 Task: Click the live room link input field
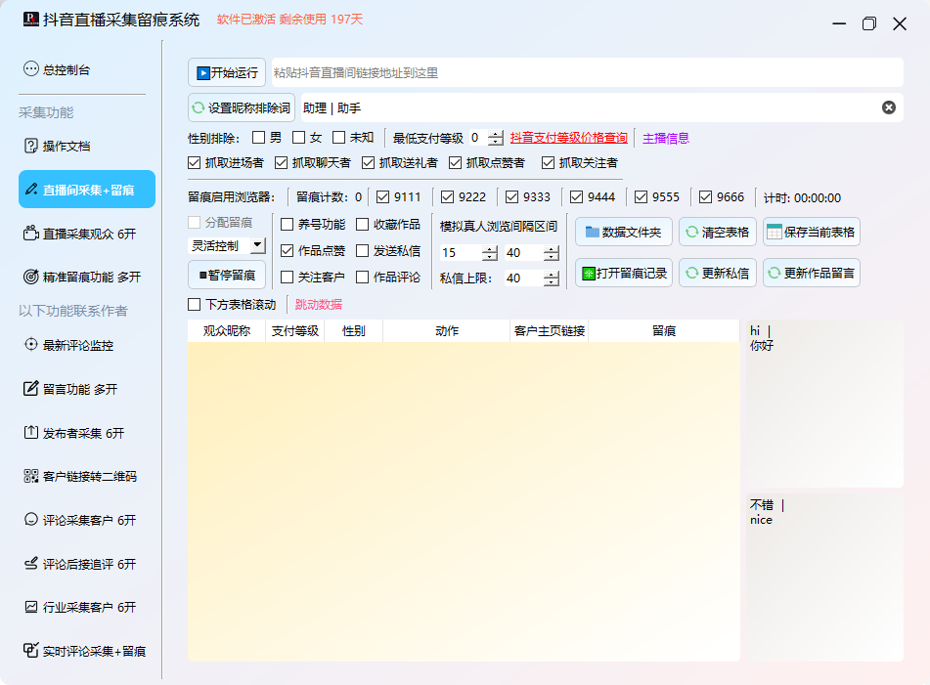(587, 73)
